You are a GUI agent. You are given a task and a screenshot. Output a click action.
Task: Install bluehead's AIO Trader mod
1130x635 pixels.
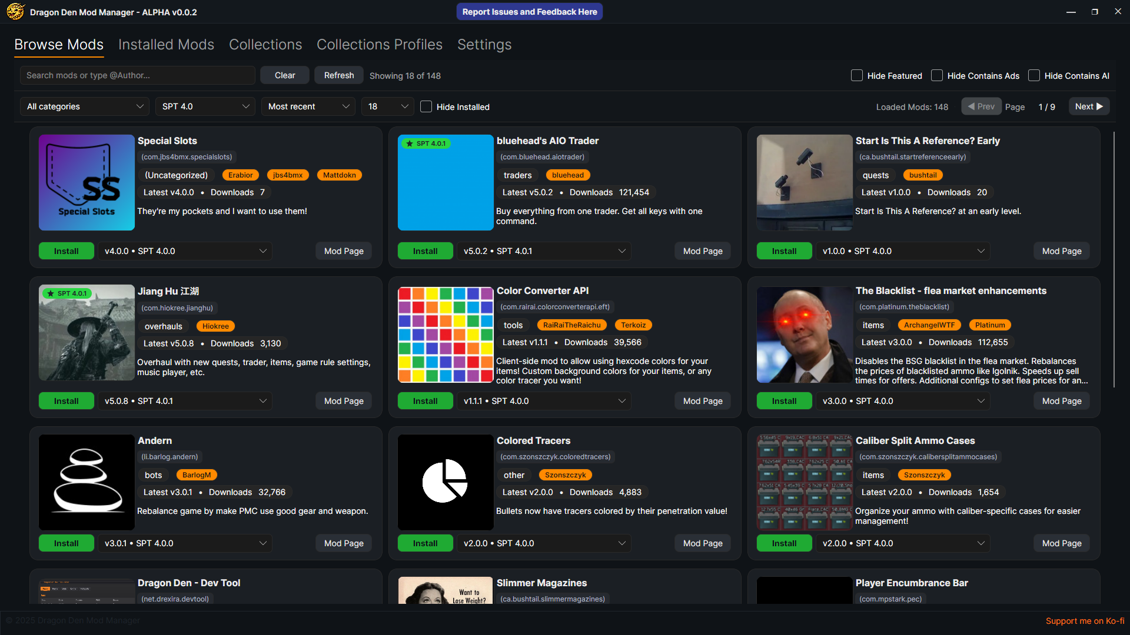[x=425, y=251]
